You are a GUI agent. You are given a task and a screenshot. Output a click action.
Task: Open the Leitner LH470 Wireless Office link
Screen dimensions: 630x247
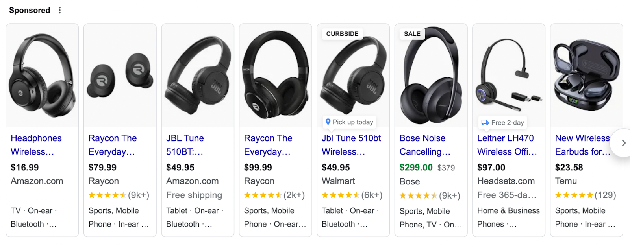505,145
